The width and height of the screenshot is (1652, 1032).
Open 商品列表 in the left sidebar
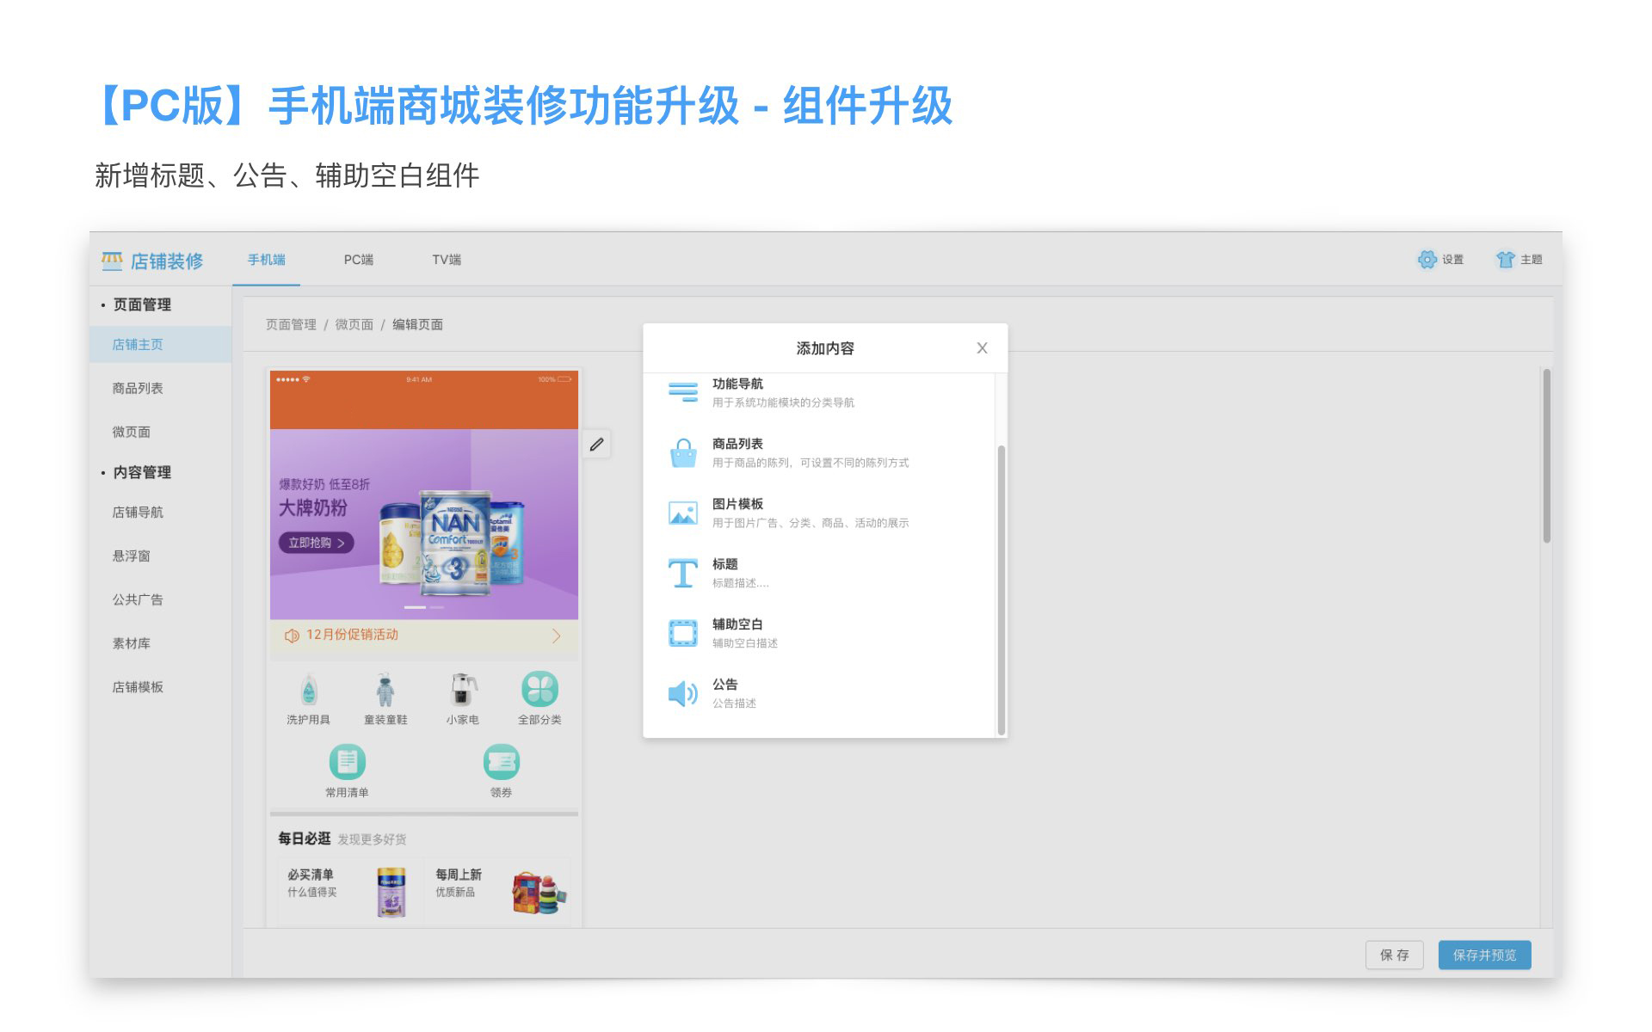(138, 388)
